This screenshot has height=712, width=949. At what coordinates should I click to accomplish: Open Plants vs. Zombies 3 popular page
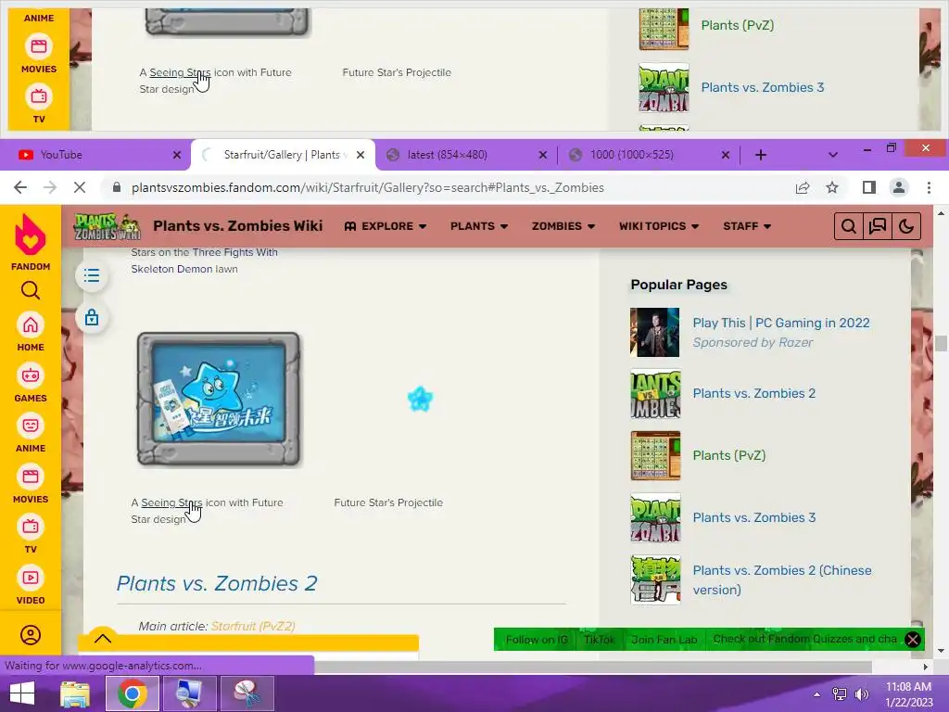(754, 517)
